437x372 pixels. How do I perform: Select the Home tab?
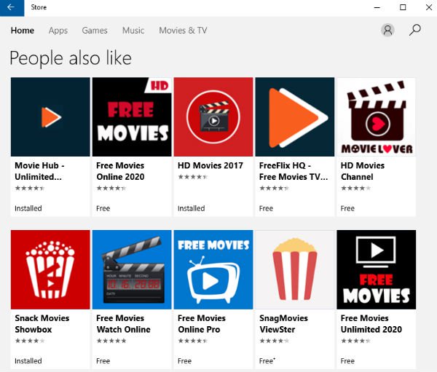coord(23,31)
